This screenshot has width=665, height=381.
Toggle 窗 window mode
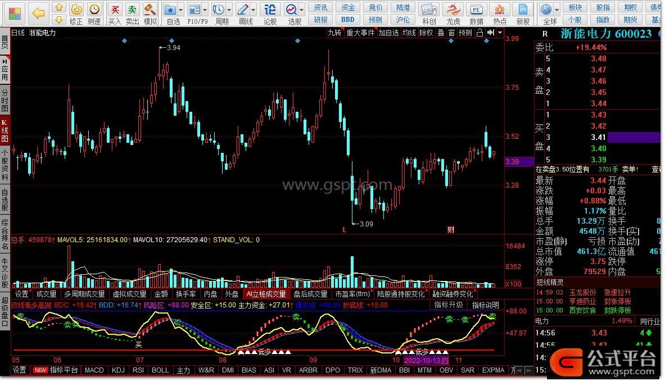click(x=451, y=33)
